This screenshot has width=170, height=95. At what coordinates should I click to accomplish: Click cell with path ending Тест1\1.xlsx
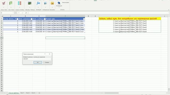[x=65, y=25]
